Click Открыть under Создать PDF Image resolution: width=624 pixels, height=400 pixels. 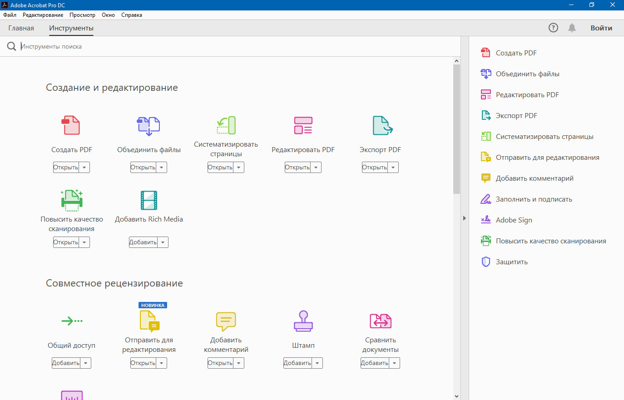[66, 168]
